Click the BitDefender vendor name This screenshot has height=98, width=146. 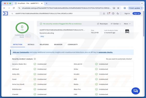pyautogui.click(x=17, y=89)
